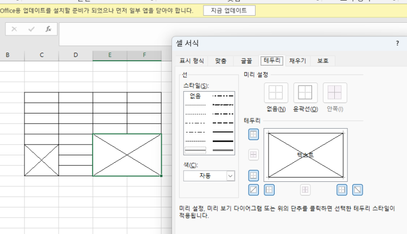Select column F header

pyautogui.click(x=144, y=55)
